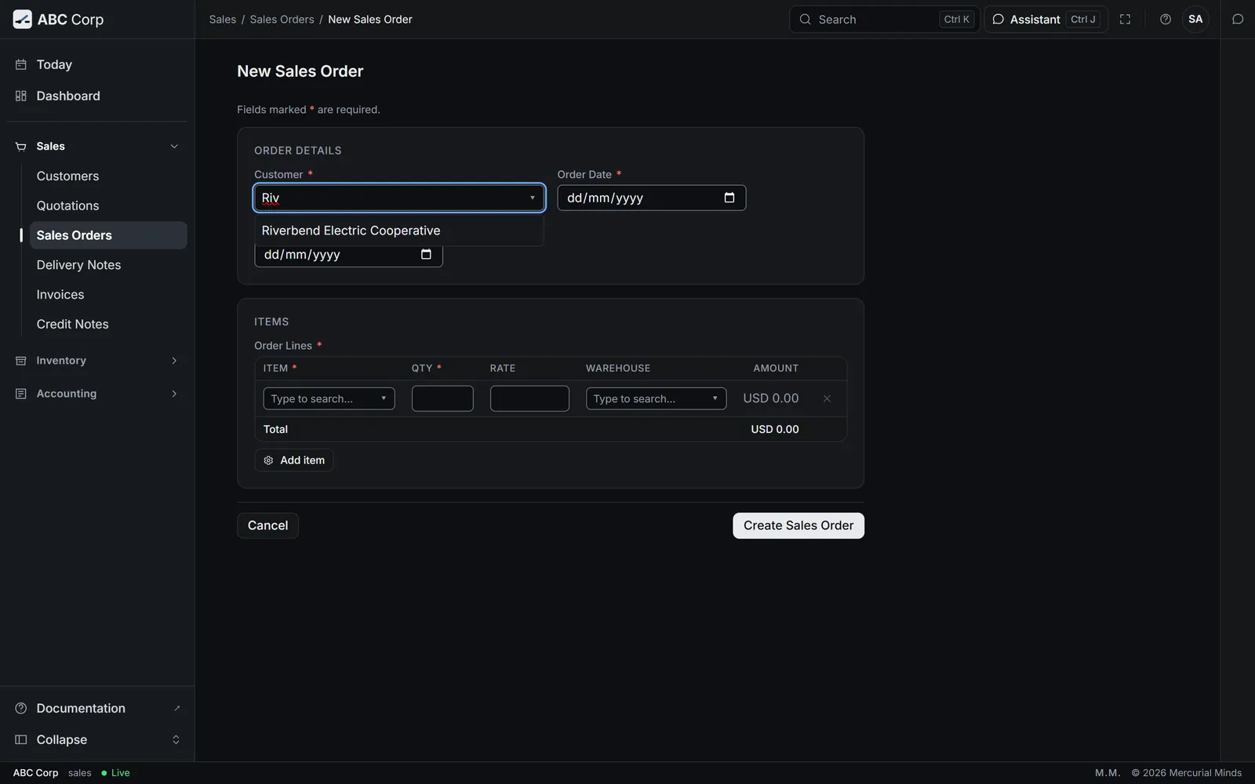Select Riverbend Electric Cooperative from suggestions
Viewport: 1255px width, 784px height.
pyautogui.click(x=398, y=230)
